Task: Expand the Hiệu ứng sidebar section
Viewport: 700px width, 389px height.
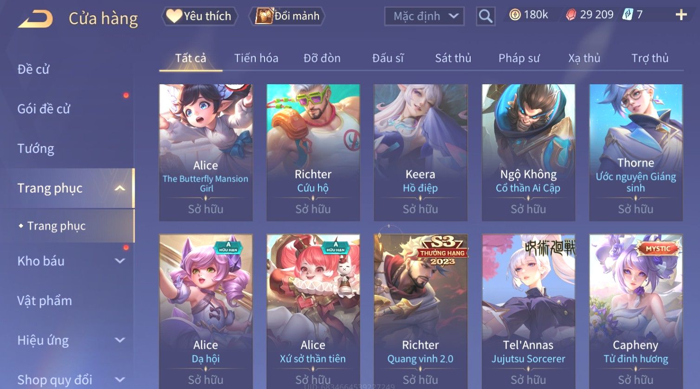Action: [x=120, y=340]
